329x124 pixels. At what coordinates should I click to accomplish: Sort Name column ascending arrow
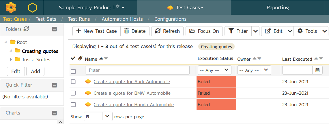point(101,59)
